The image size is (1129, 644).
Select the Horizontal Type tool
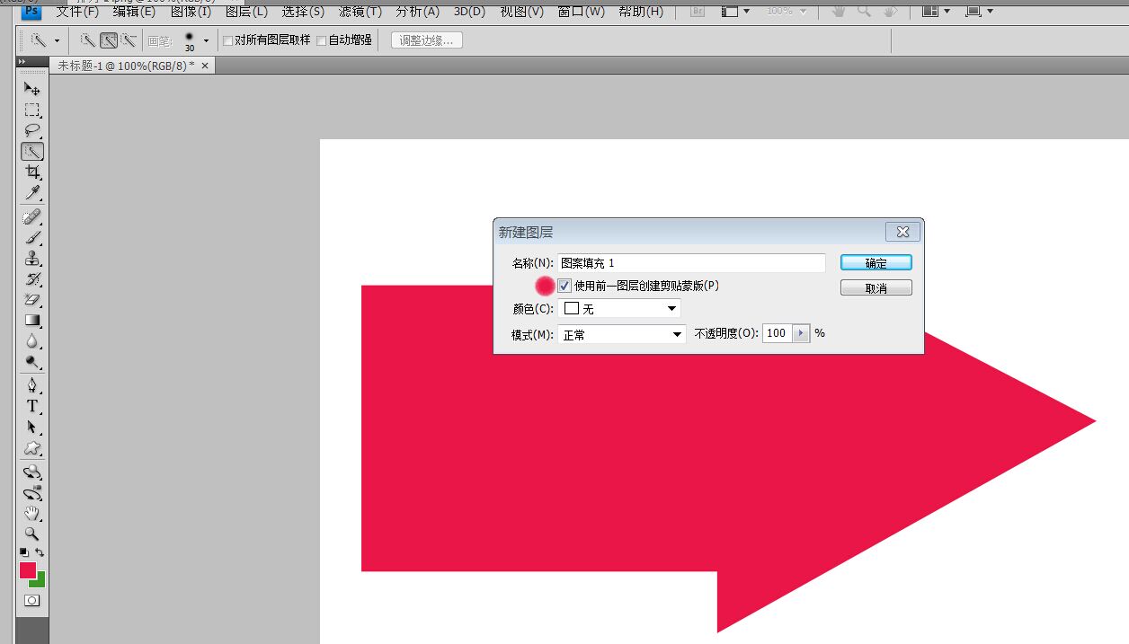point(32,406)
